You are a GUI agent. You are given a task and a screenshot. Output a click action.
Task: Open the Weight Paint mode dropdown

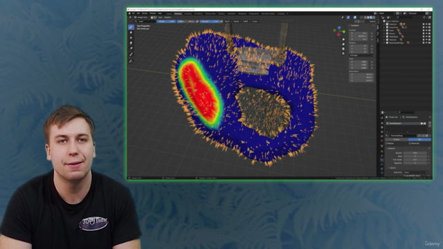click(x=142, y=17)
